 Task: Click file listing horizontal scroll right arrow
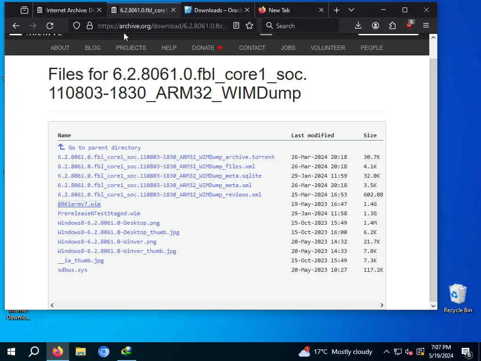381,305
